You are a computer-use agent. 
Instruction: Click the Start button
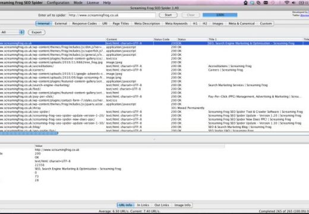168,15
